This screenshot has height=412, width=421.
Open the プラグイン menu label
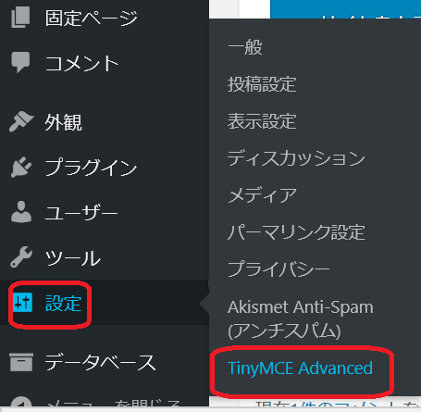click(91, 168)
